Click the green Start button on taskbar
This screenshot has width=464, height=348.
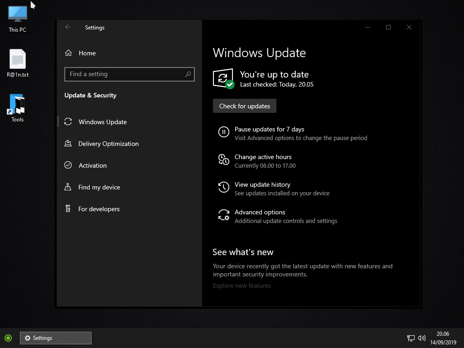pos(8,338)
